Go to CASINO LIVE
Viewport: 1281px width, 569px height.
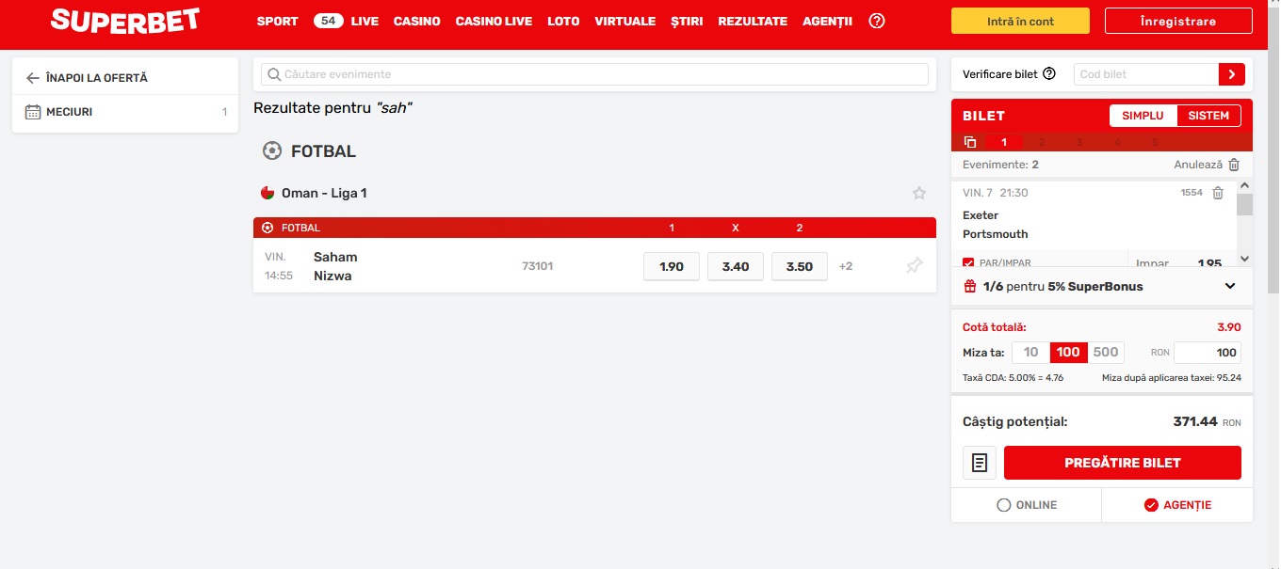[x=494, y=22]
